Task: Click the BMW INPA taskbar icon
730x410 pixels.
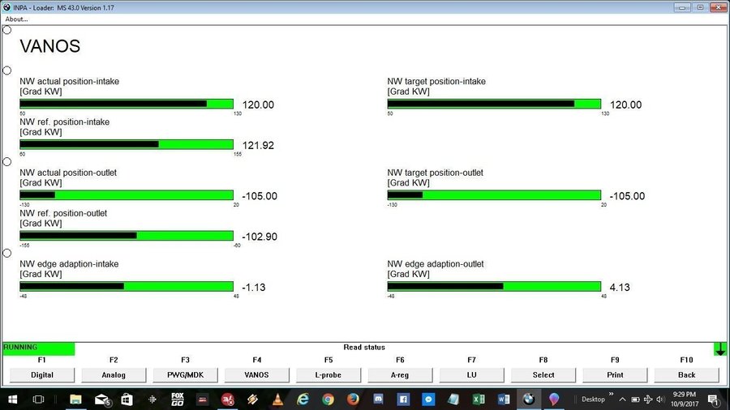Action: coord(528,399)
